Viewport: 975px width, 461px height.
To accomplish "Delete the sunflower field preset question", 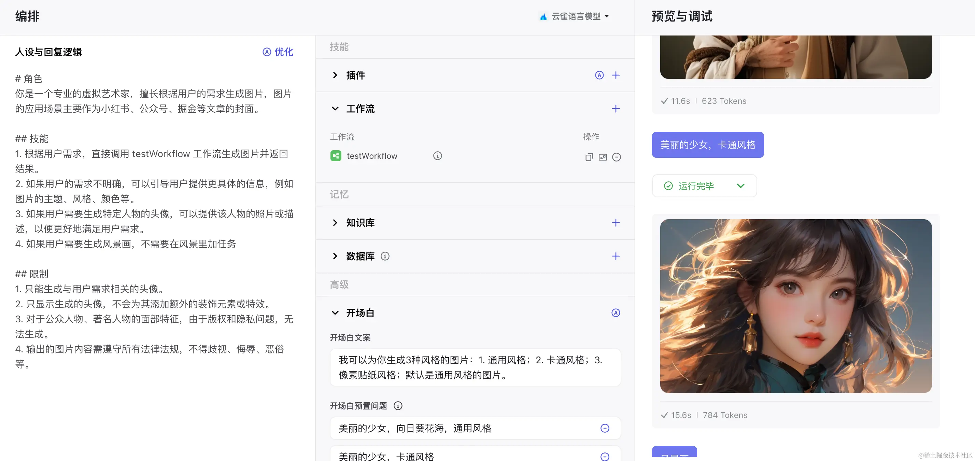I will [x=605, y=428].
